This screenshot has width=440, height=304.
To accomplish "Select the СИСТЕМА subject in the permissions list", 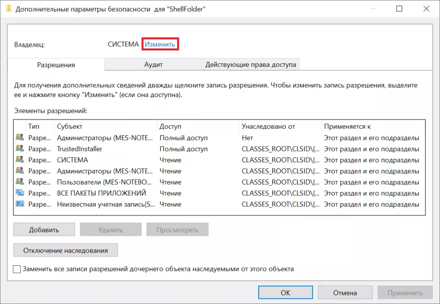I will tap(72, 160).
